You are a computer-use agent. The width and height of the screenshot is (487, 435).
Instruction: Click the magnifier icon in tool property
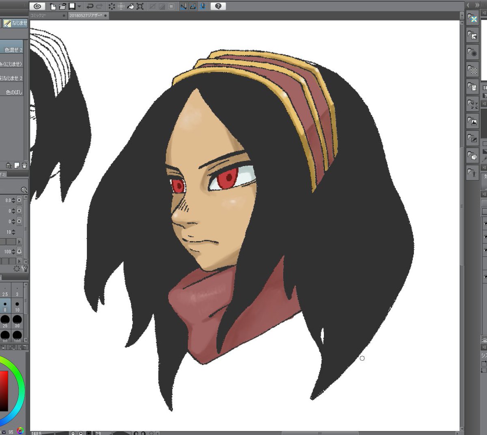24,190
